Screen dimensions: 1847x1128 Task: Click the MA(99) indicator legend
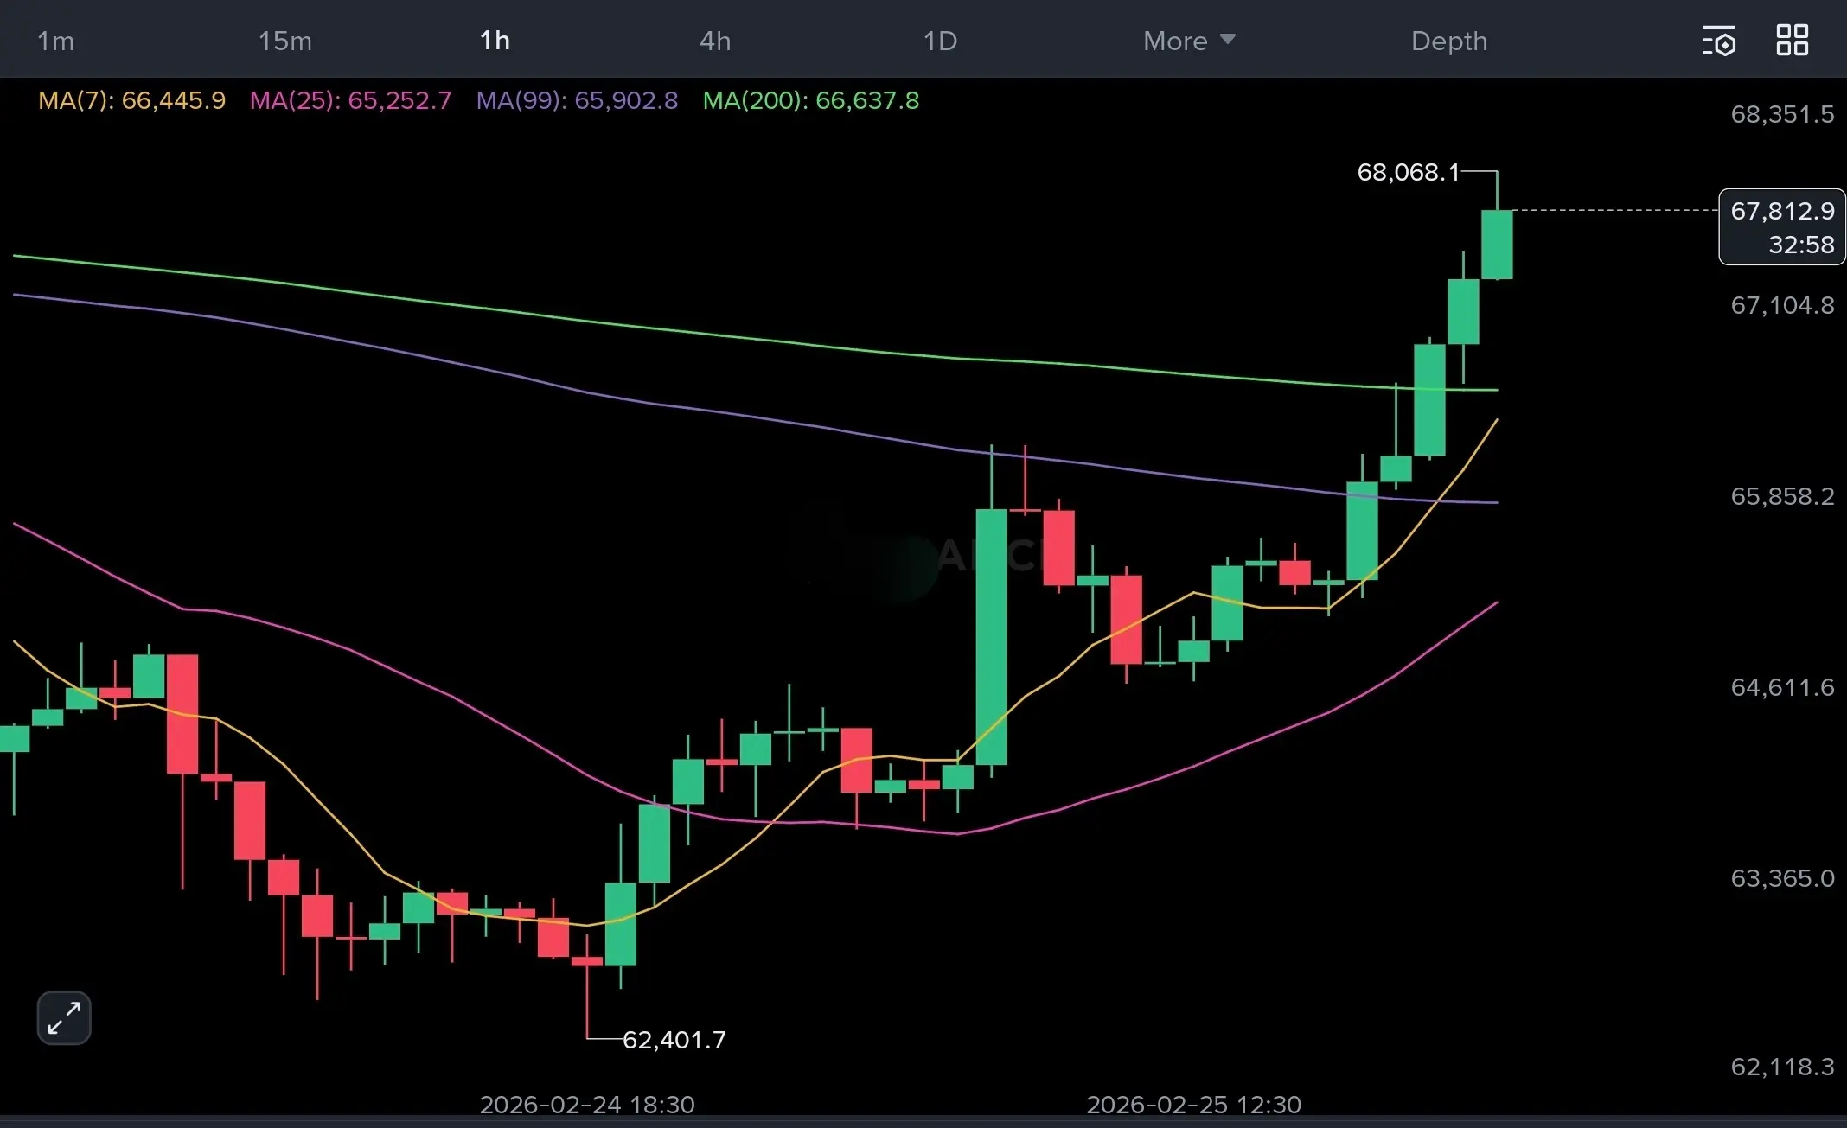pyautogui.click(x=577, y=100)
